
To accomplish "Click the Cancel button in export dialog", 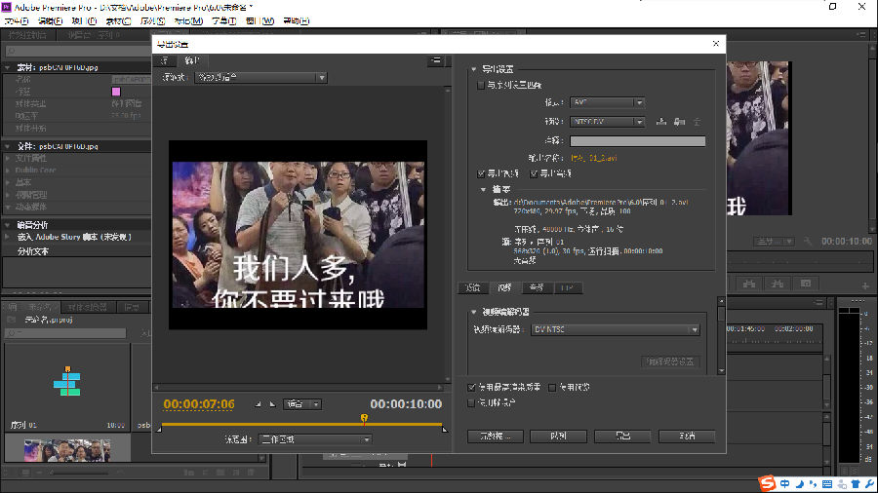I will click(687, 436).
